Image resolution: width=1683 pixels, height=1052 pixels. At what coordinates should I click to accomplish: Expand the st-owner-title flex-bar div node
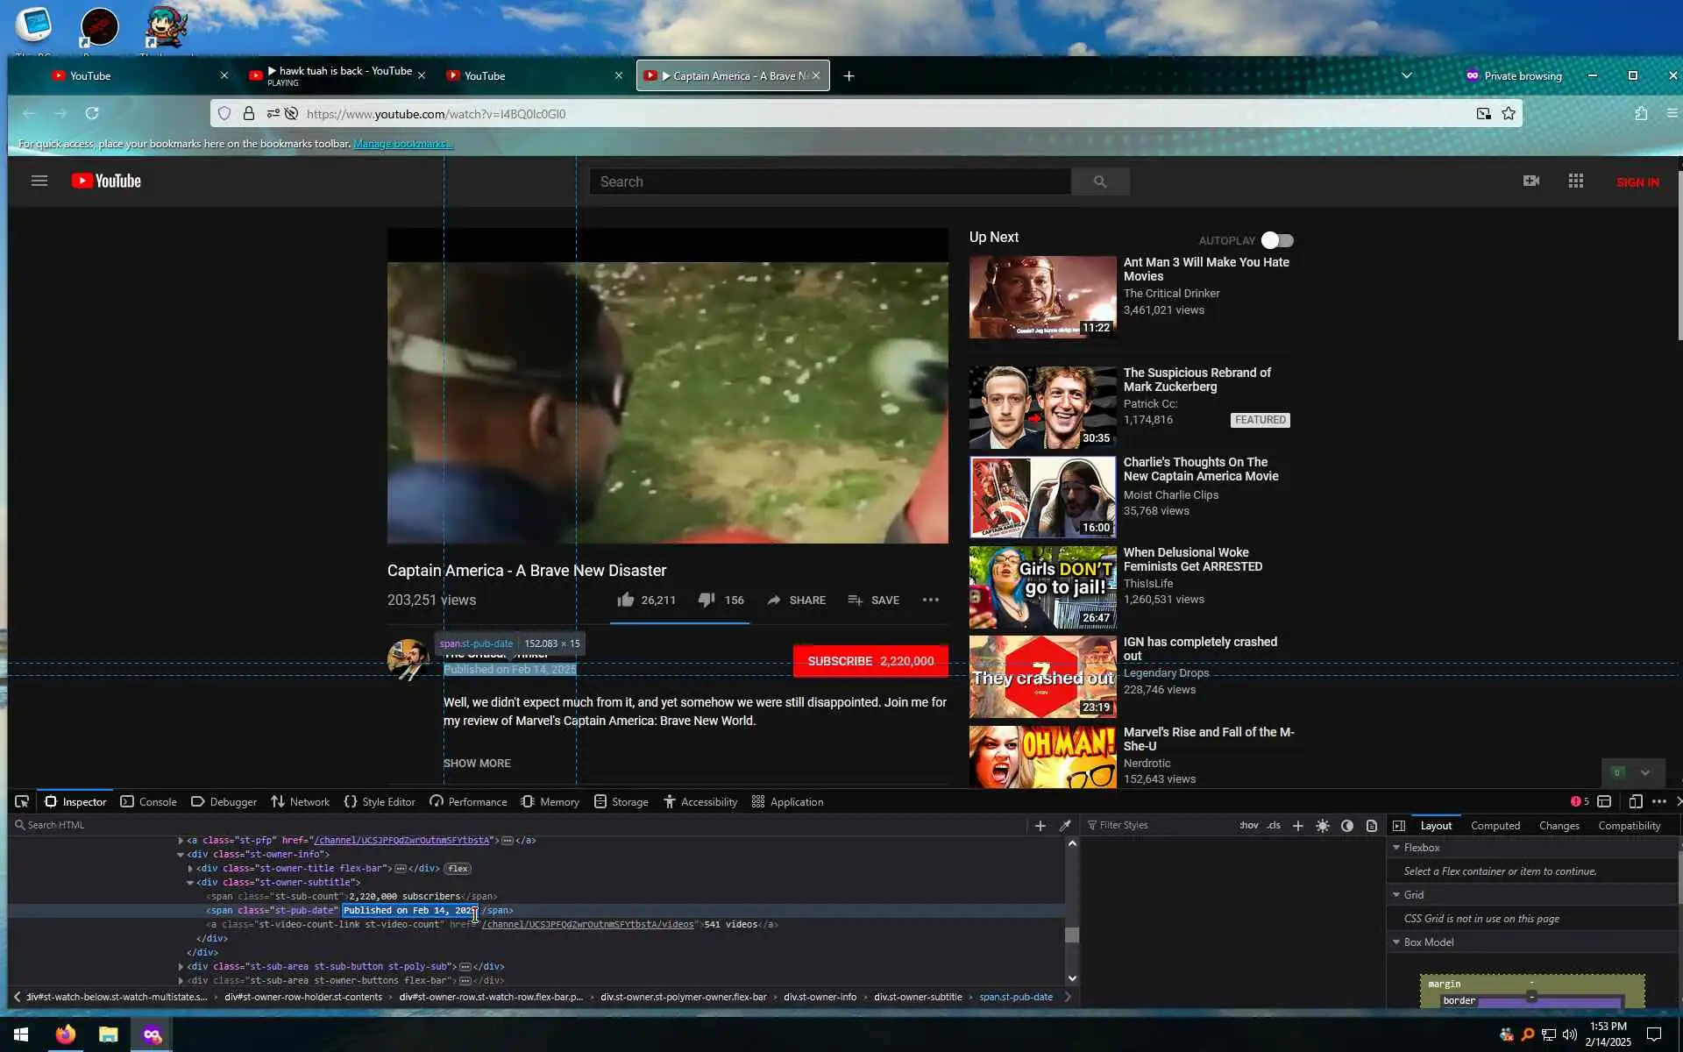click(x=190, y=869)
